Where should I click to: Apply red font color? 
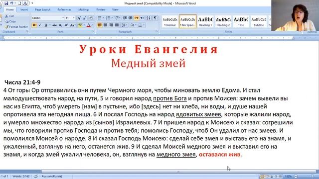click(89, 25)
